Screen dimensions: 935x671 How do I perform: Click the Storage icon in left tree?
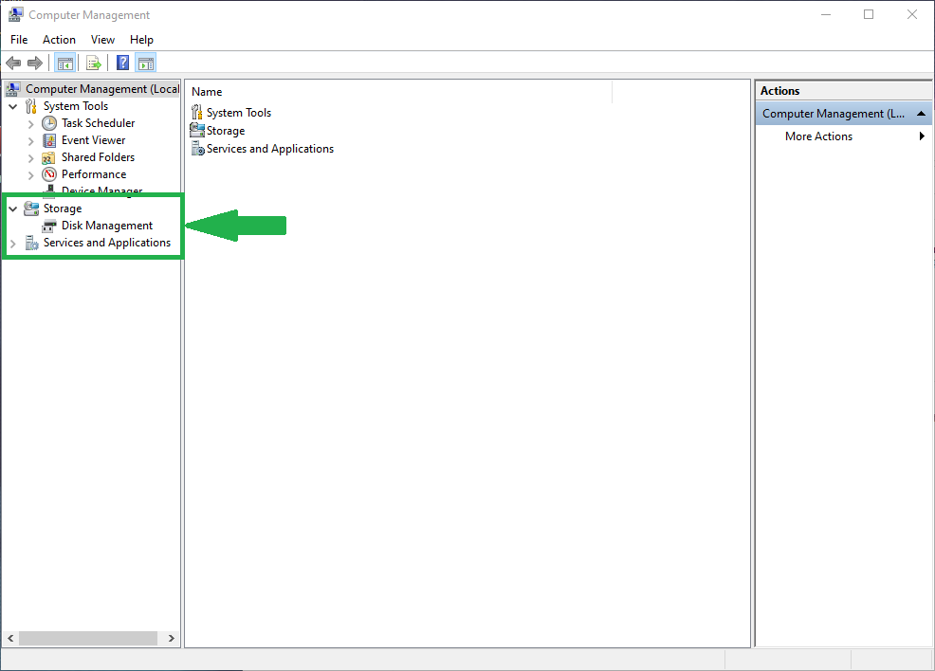coord(31,209)
